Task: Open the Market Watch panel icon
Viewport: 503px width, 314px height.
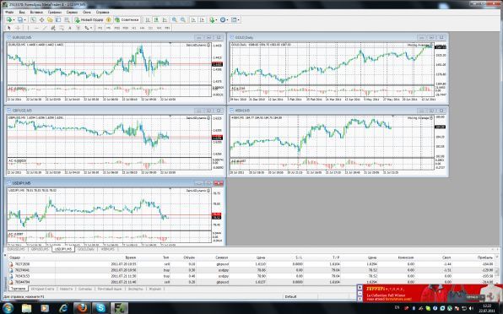Action: coord(33,20)
